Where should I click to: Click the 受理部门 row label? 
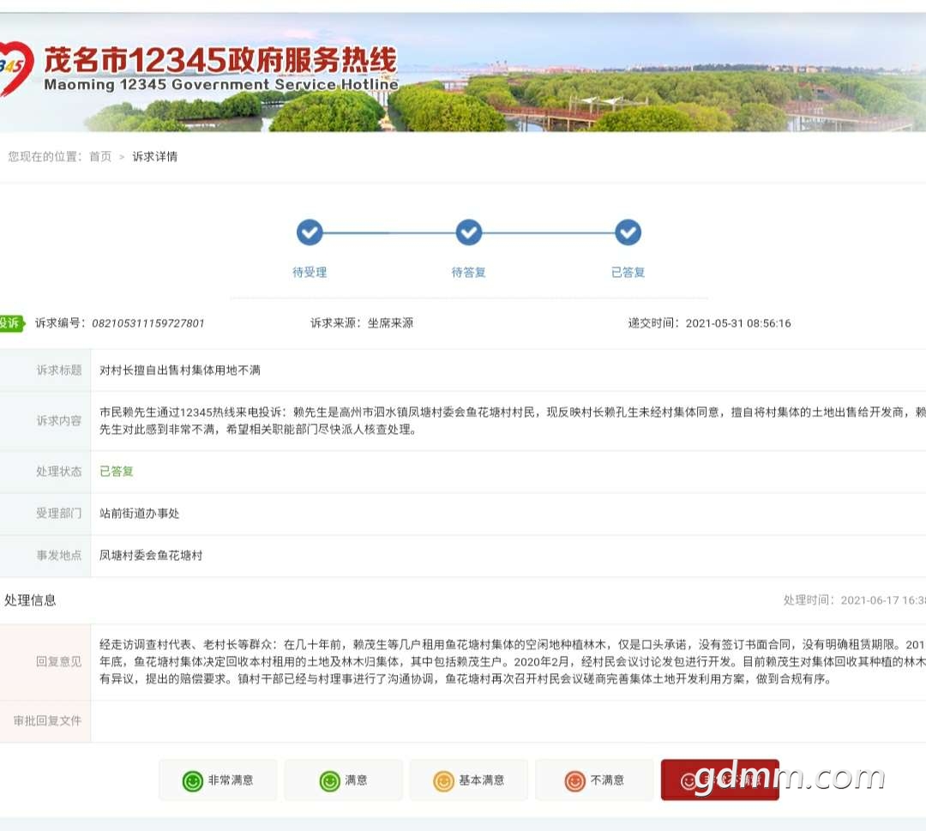59,513
